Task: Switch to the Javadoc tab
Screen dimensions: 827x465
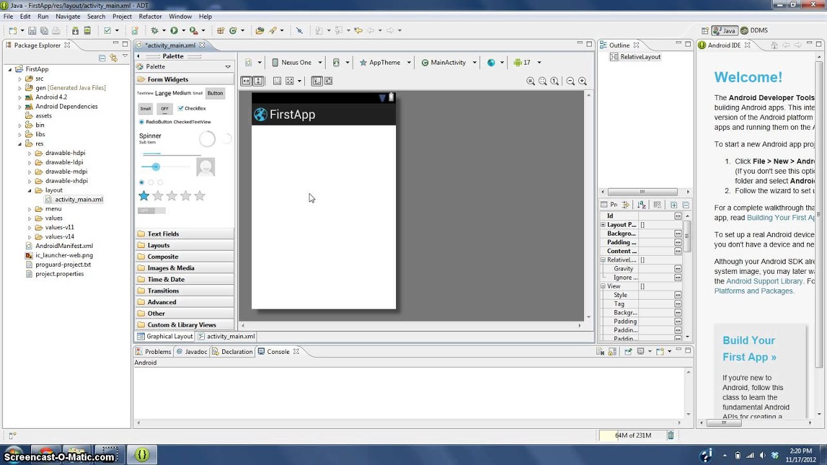Action: coord(192,351)
